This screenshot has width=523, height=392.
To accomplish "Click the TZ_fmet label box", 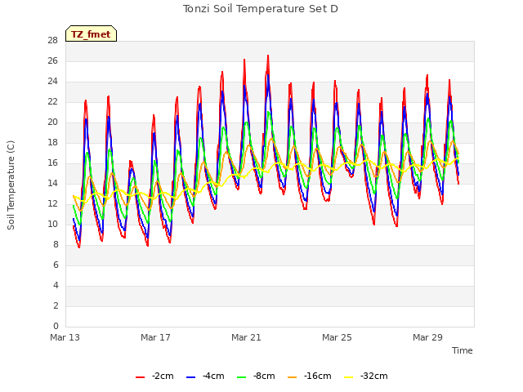I will point(91,33).
